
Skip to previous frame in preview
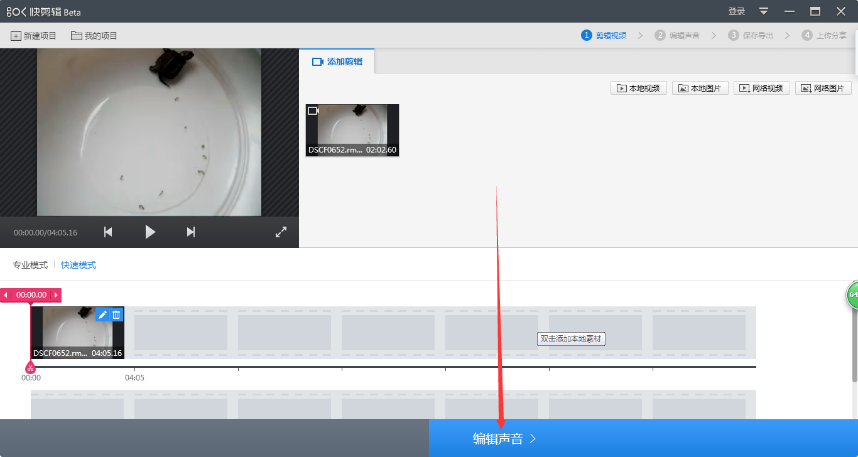click(108, 232)
